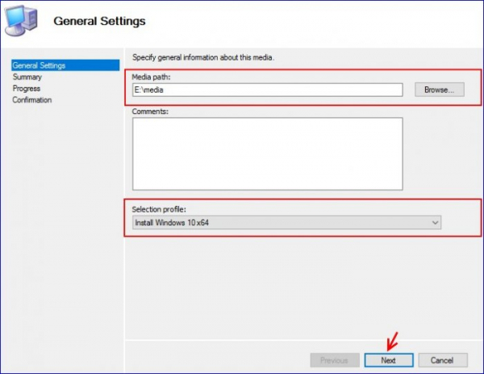
Task: Click the Browse button for media path
Action: (x=440, y=90)
